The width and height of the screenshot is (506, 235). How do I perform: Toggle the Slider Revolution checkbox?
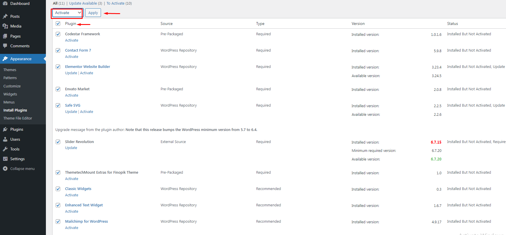pyautogui.click(x=58, y=142)
